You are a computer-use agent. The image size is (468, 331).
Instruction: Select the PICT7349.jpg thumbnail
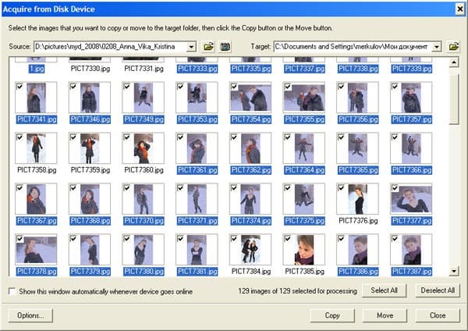tap(144, 98)
